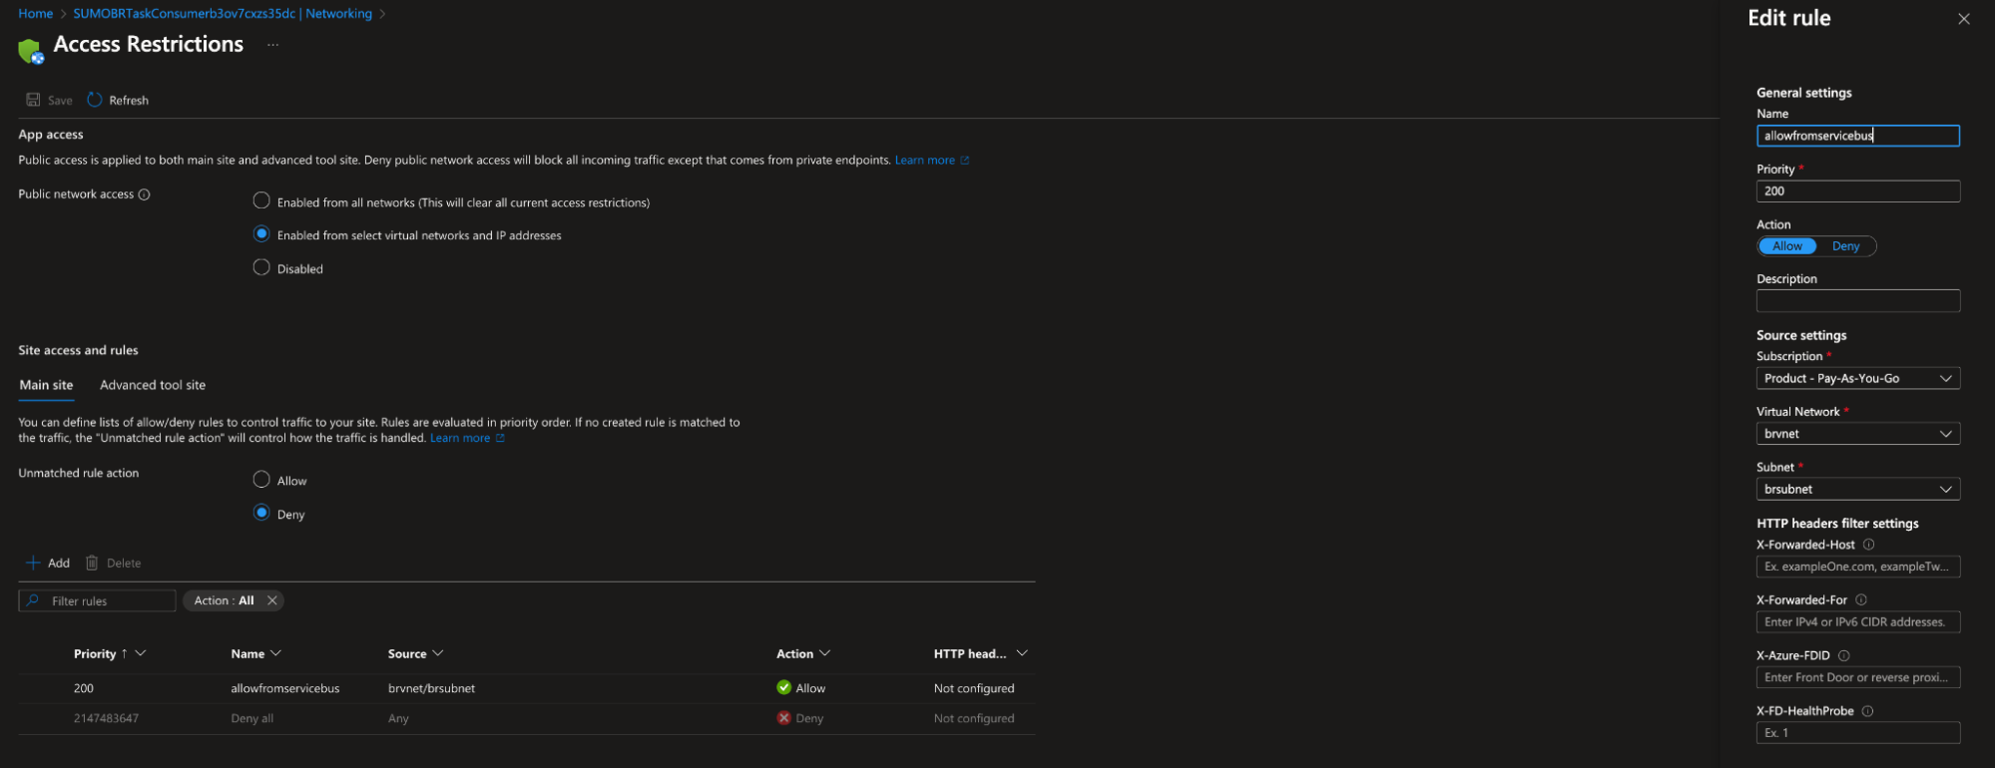Select Enabled from all networks option

(261, 201)
